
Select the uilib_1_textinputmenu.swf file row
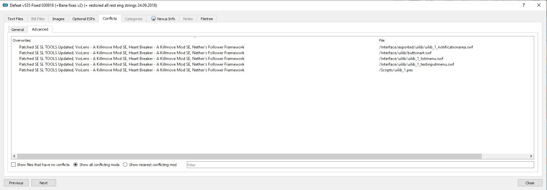(x=273, y=64)
